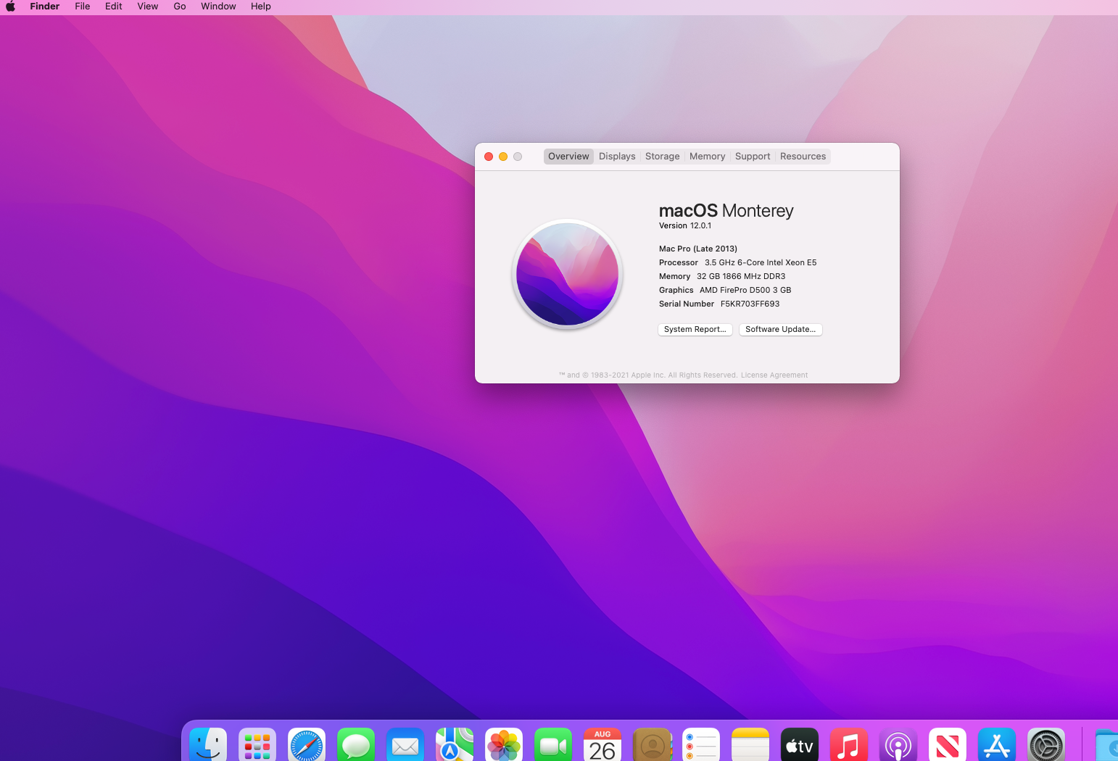1118x761 pixels.
Task: Switch to the Memory tab
Action: coord(708,157)
